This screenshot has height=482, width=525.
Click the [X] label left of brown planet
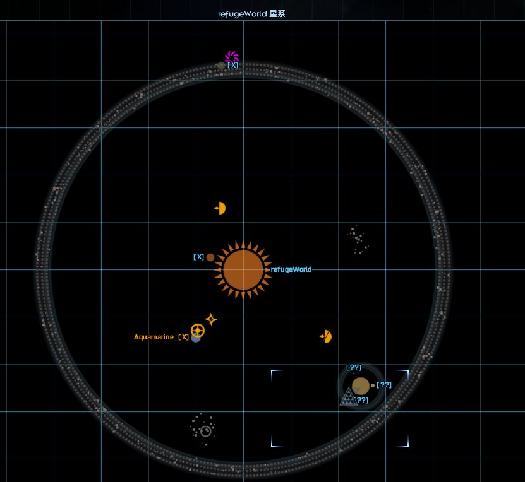coord(198,257)
